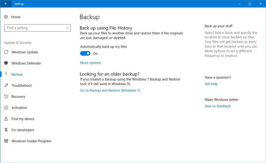Click the Troubleshoot wrench icon
Screen dimensions: 266x163
pyautogui.click(x=6, y=85)
